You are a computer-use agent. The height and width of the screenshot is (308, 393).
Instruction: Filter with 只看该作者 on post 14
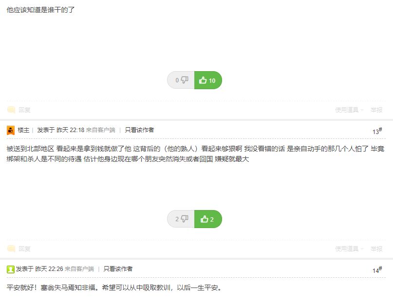[x=118, y=269]
